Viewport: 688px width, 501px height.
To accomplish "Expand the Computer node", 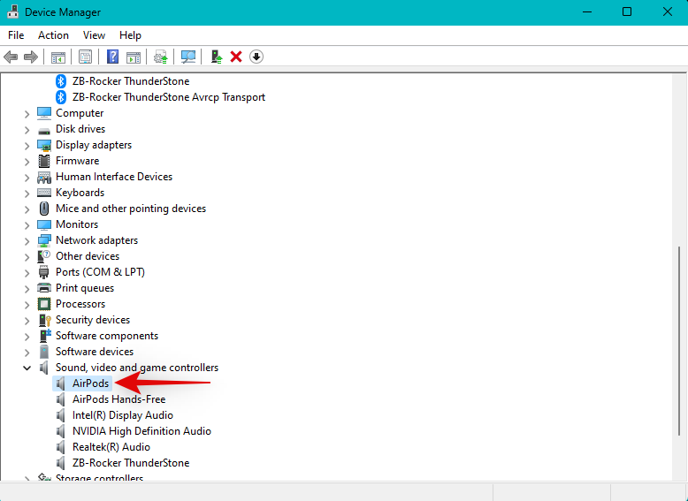I will coord(27,114).
